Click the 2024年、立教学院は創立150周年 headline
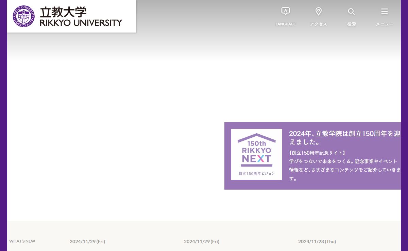This screenshot has height=251, width=408. tap(345, 138)
